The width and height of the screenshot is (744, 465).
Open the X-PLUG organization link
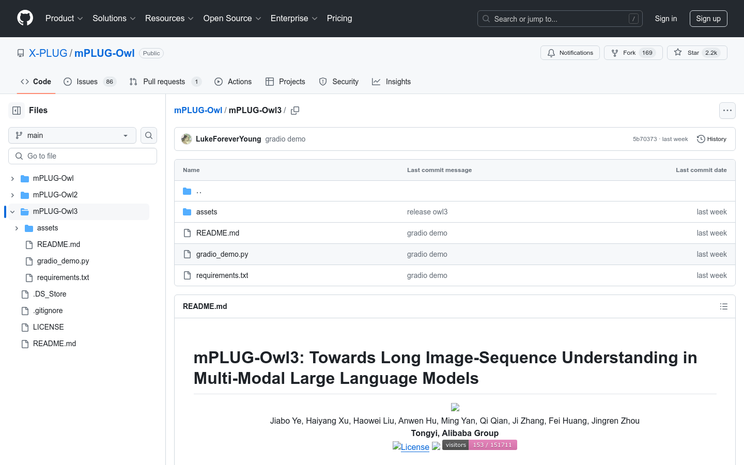coord(48,53)
